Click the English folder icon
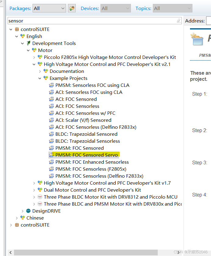 [x=23, y=36]
